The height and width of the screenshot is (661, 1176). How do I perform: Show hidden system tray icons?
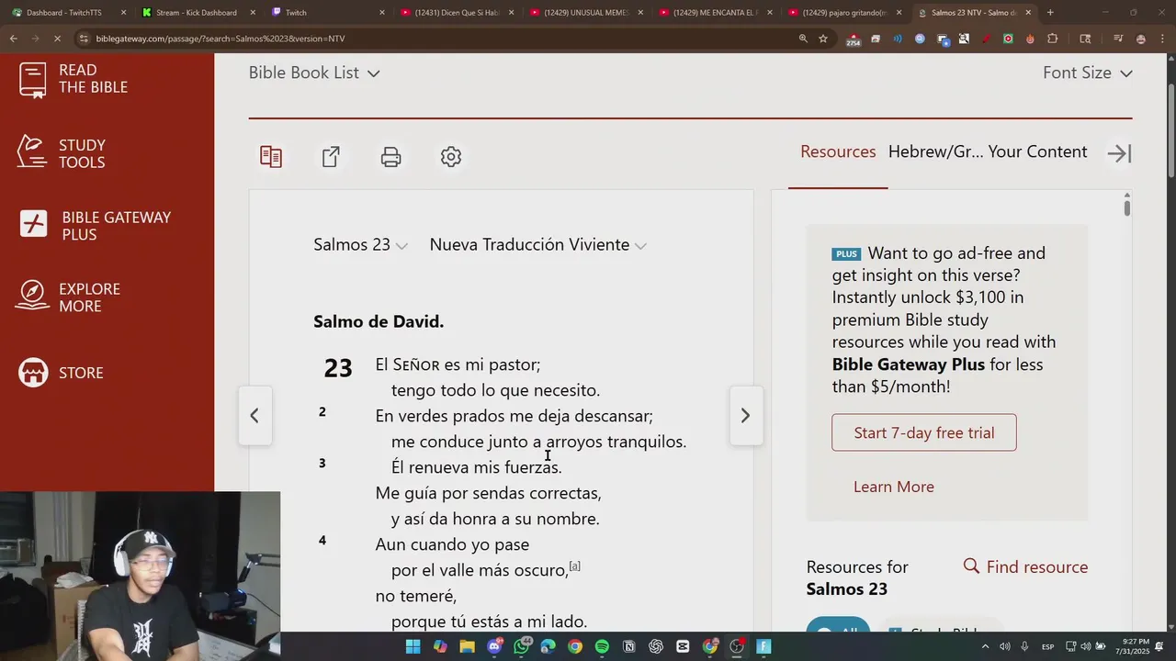point(986,646)
